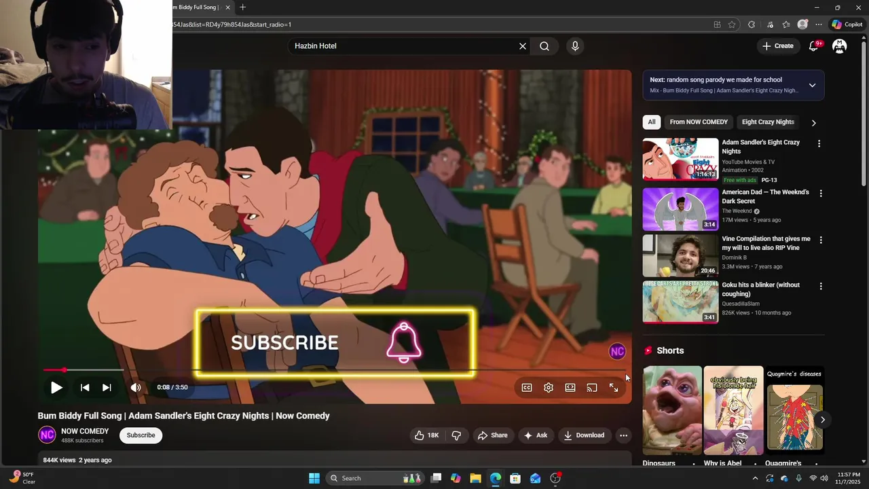Open more actions below the video

click(623, 435)
